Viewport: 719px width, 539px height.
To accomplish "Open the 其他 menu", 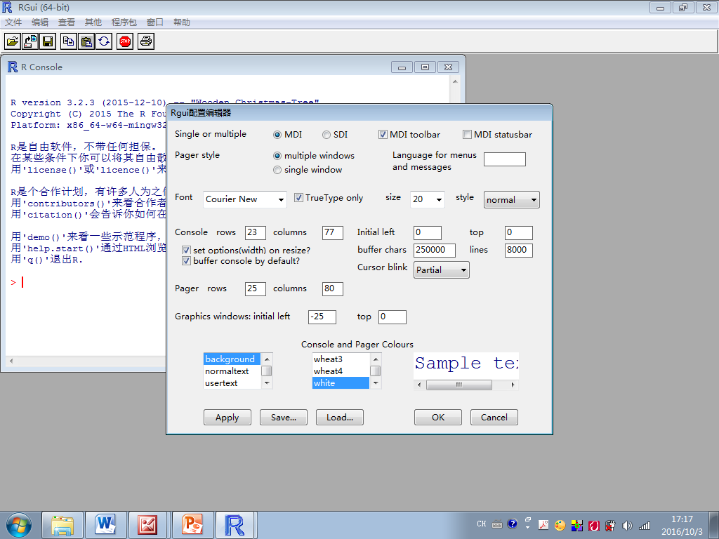I will (93, 22).
